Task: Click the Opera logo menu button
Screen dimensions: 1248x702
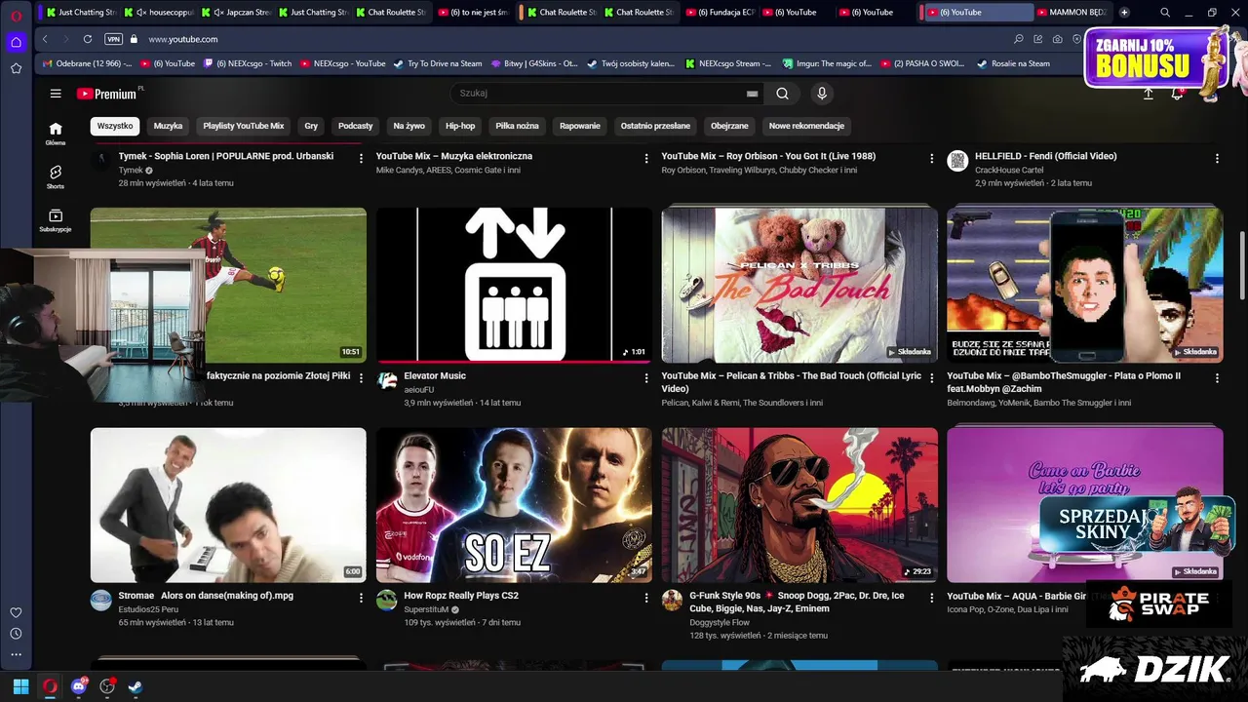Action: coord(16,16)
